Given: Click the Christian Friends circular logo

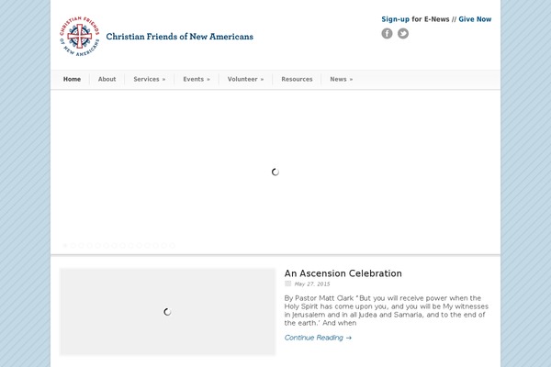Looking at the screenshot, I should coord(79,36).
